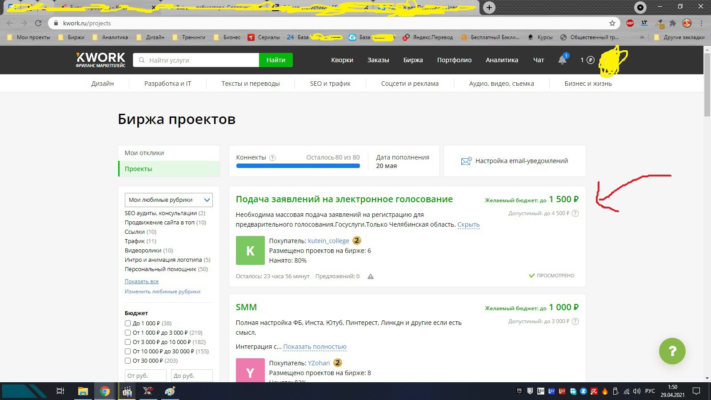
Task: Open the SEO и трафик category menu
Action: [330, 84]
